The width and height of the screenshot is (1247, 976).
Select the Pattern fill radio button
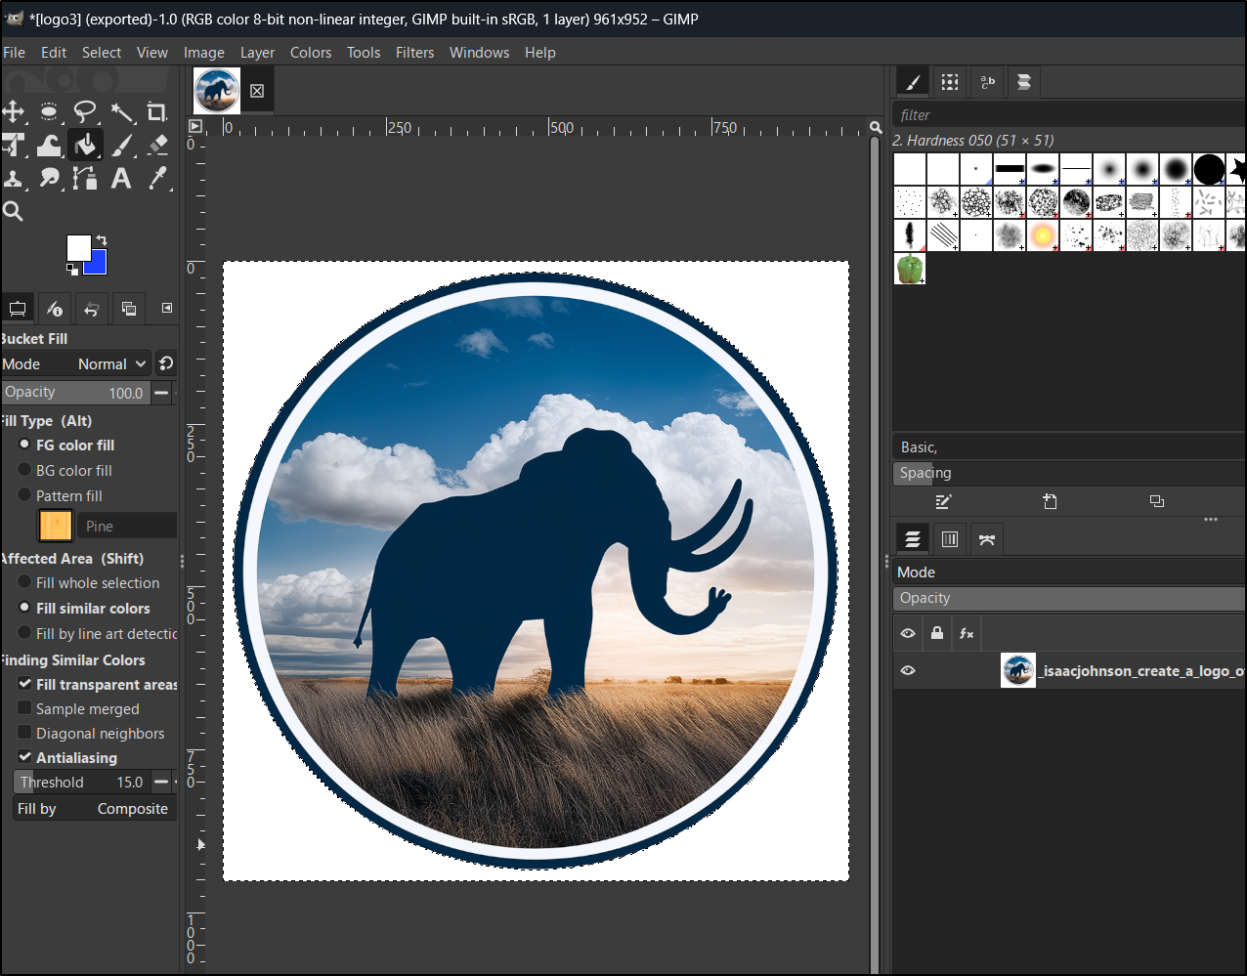pyautogui.click(x=25, y=495)
